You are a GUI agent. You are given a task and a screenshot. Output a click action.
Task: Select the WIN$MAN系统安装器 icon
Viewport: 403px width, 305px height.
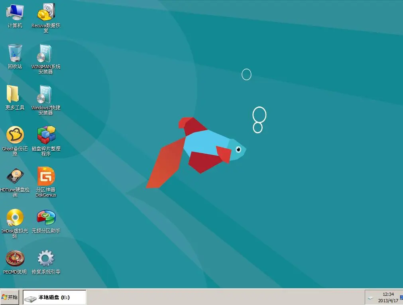tap(46, 53)
